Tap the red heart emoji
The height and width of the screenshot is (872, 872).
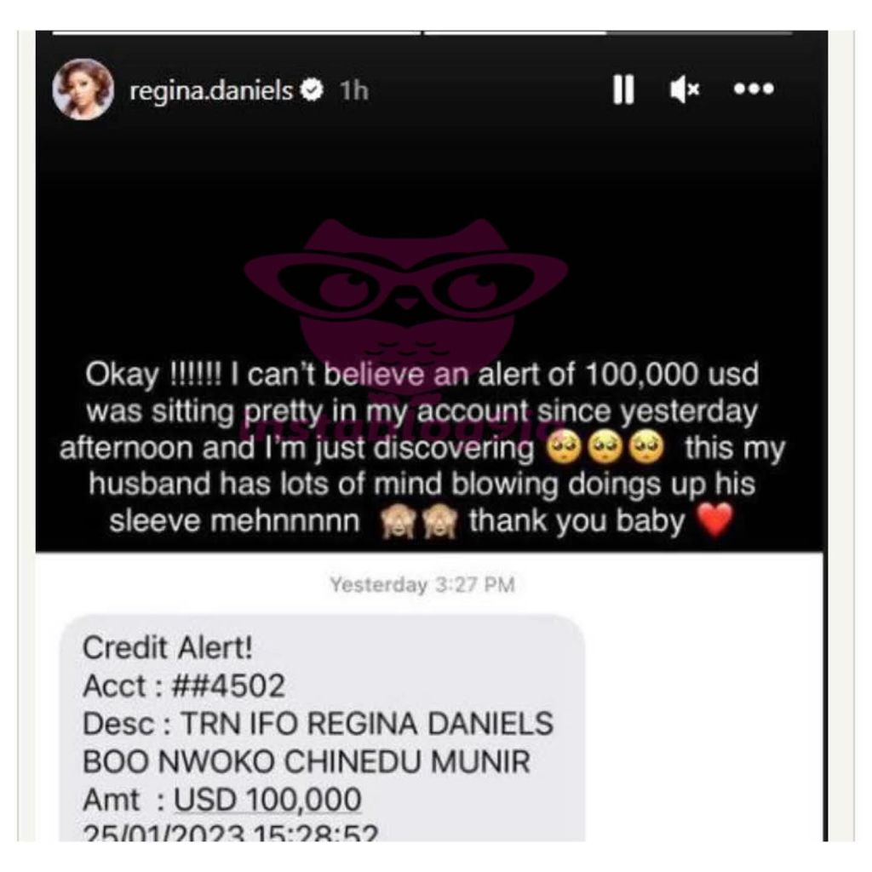coord(714,519)
